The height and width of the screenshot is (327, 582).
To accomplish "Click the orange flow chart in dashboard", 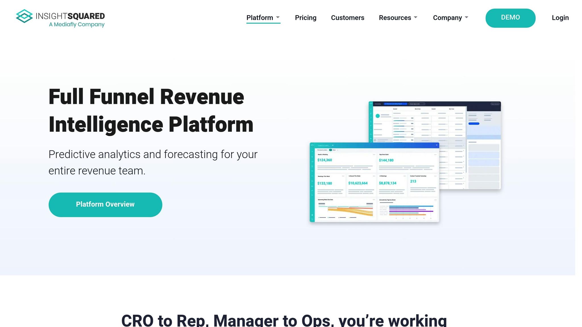I will (350, 211).
